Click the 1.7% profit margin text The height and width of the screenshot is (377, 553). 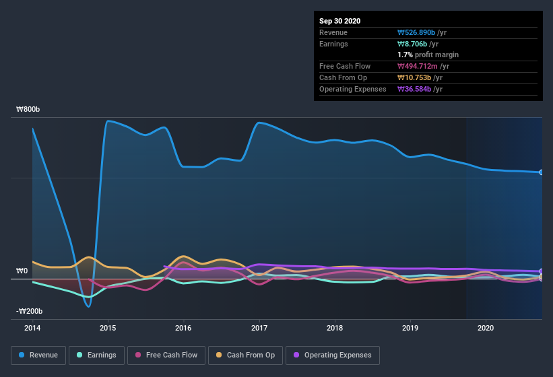click(x=428, y=55)
